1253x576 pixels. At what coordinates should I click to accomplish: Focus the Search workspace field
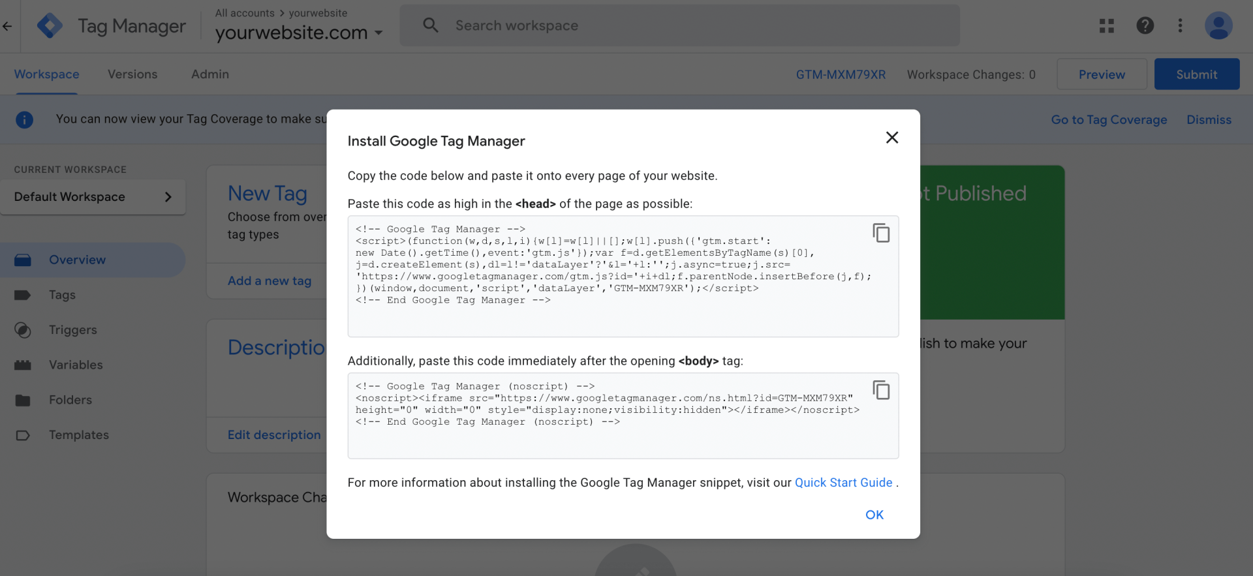679,25
